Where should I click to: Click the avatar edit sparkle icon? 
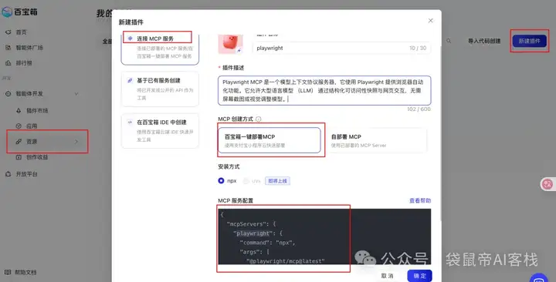(239, 51)
